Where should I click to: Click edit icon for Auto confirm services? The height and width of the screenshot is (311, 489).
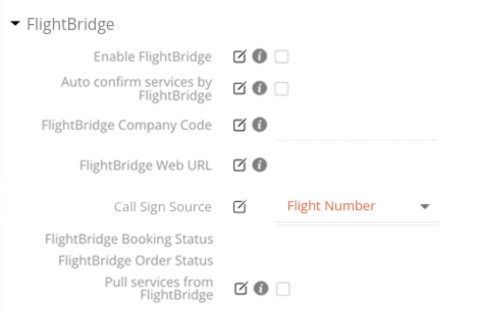240,88
